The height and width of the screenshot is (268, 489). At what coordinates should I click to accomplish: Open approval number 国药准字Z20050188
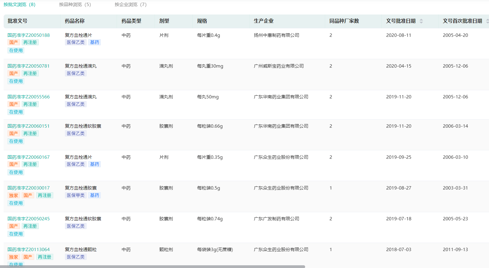29,35
